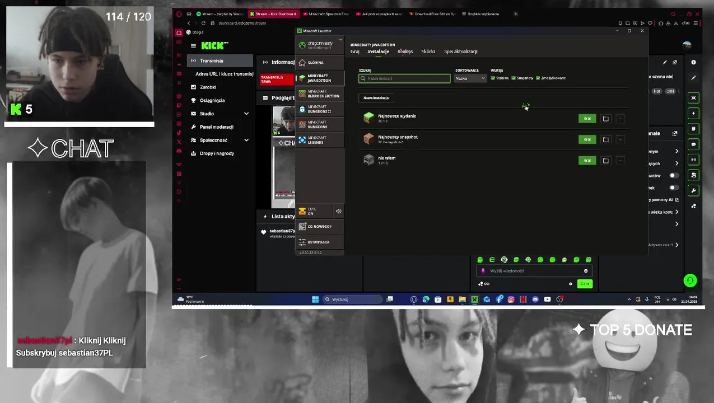Click Nowa instalacja button

point(376,98)
